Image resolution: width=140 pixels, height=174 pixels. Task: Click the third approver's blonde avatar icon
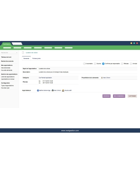[x=63, y=91]
